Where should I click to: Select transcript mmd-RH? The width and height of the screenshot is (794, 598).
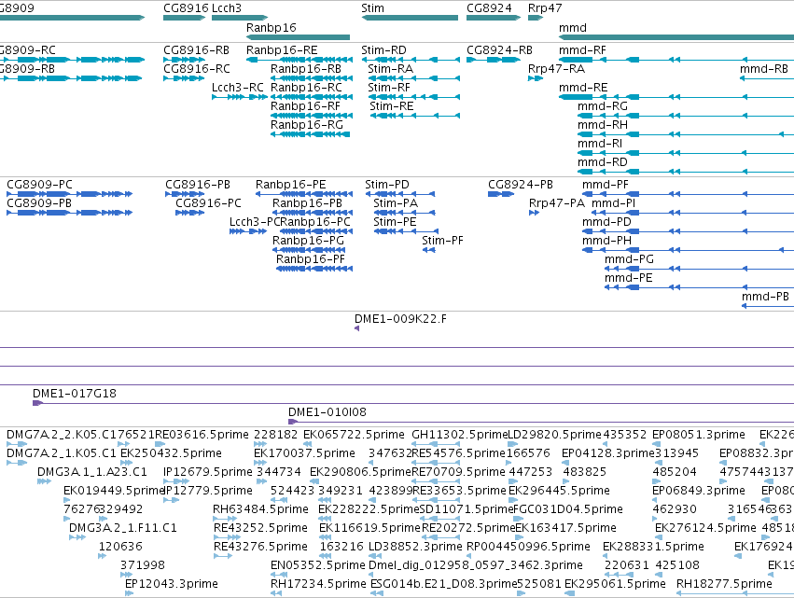(686, 134)
